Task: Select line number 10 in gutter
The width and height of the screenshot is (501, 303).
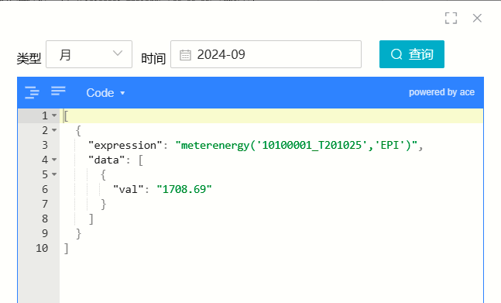Action: (x=42, y=248)
